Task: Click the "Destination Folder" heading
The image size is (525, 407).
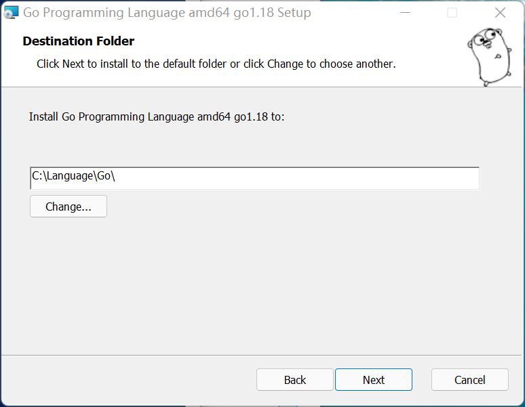Action: coord(79,41)
